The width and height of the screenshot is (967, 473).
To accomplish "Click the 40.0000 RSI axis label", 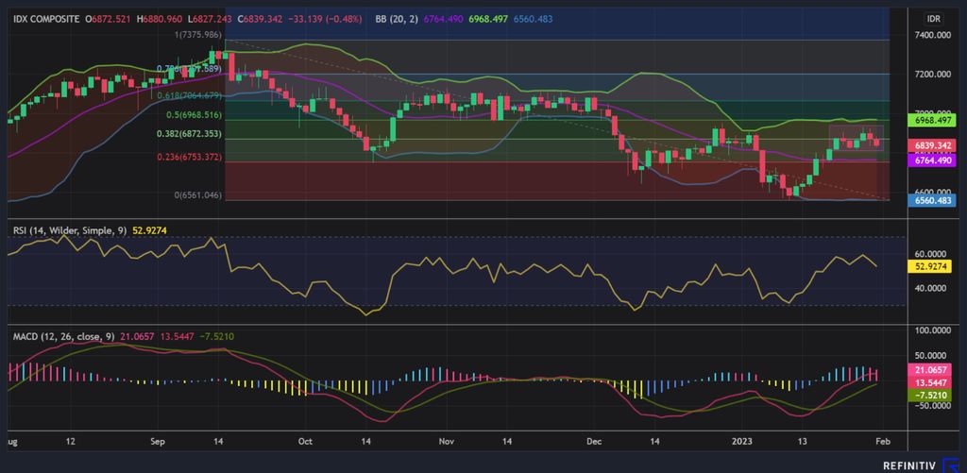I will pyautogui.click(x=932, y=287).
